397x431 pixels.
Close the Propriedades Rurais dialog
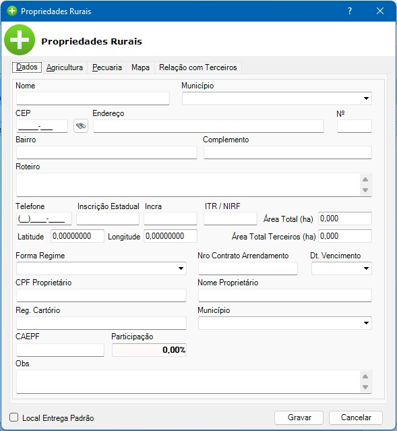pyautogui.click(x=380, y=11)
